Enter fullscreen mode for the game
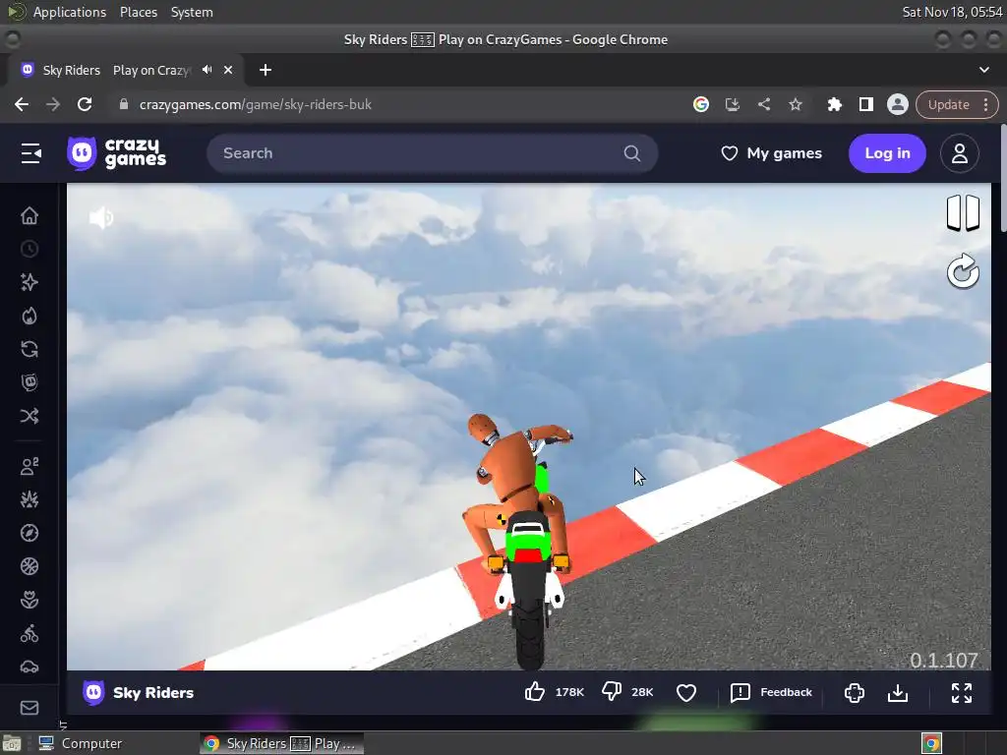The image size is (1007, 755). click(962, 693)
